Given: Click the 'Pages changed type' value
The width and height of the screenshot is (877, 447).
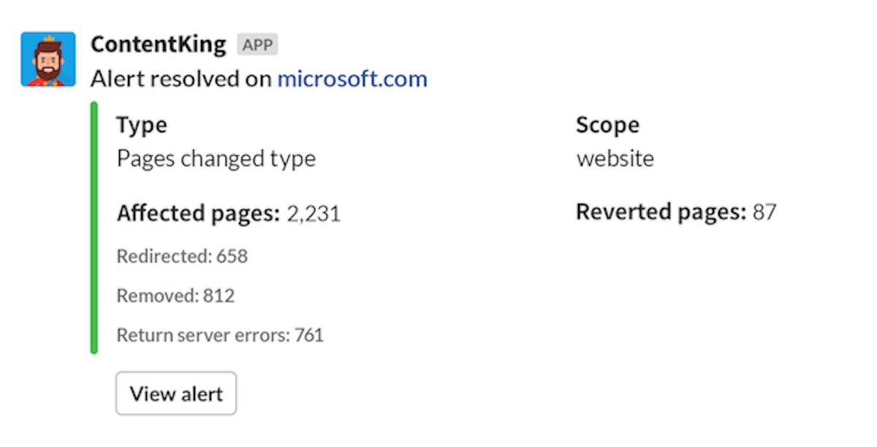Looking at the screenshot, I should click(216, 158).
